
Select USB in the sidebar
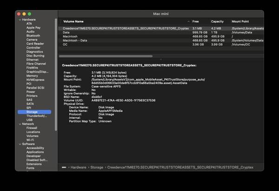29,120
